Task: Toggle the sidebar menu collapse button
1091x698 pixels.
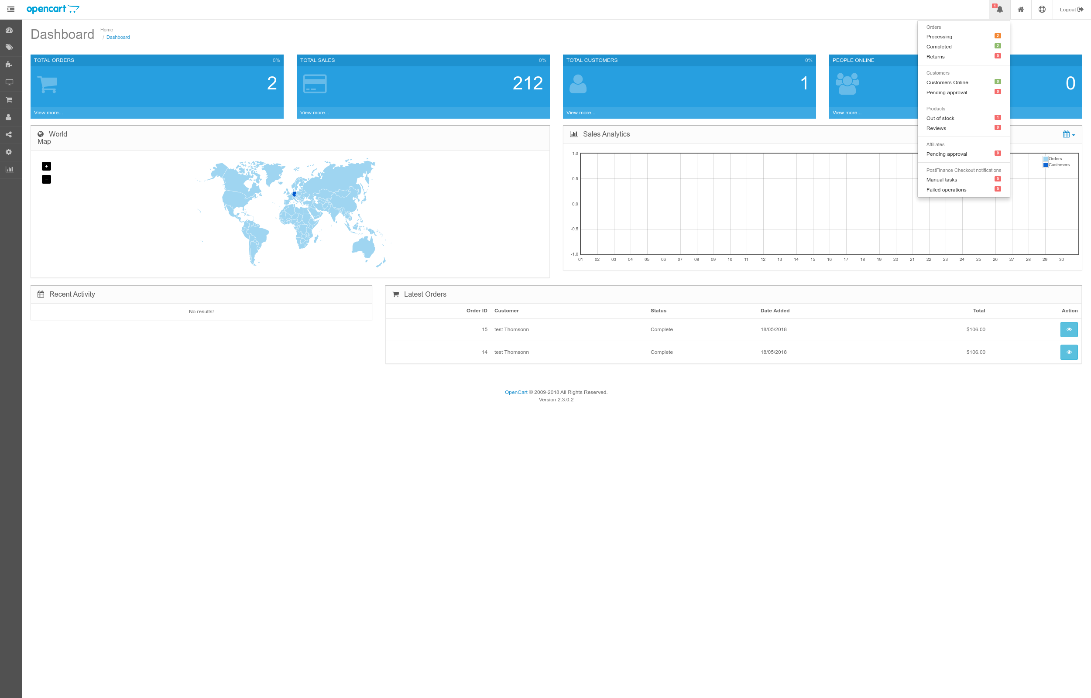Action: (11, 9)
